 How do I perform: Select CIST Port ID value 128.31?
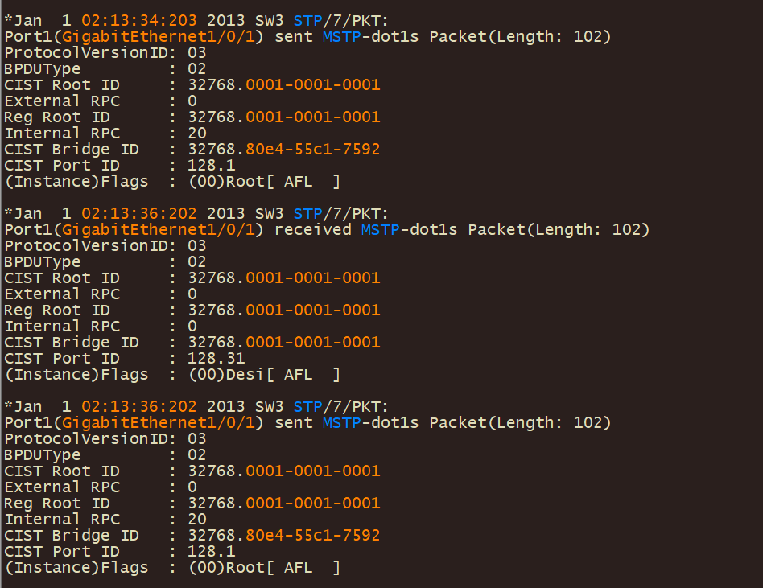[x=216, y=359]
